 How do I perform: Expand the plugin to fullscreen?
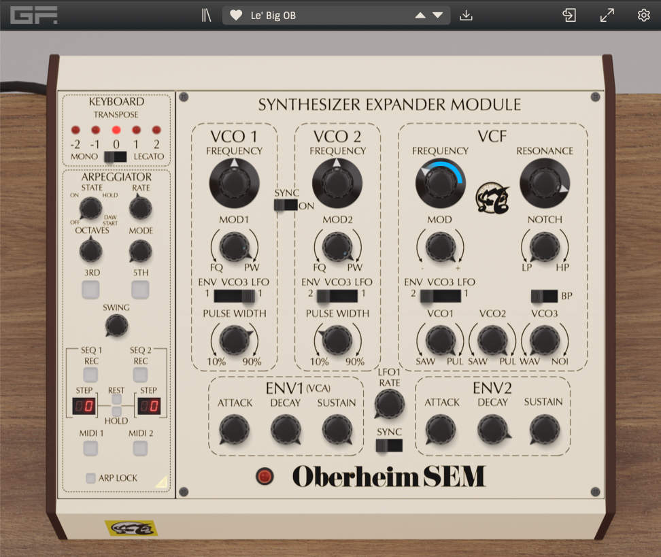click(606, 14)
